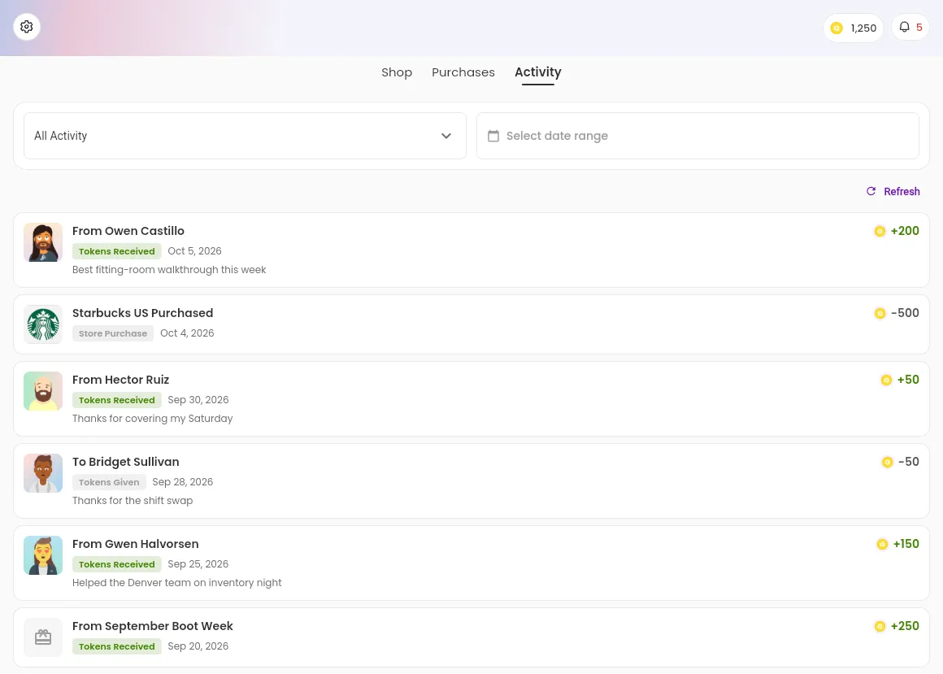Click the Starbucks logo
The image size is (943, 674).
(x=43, y=324)
